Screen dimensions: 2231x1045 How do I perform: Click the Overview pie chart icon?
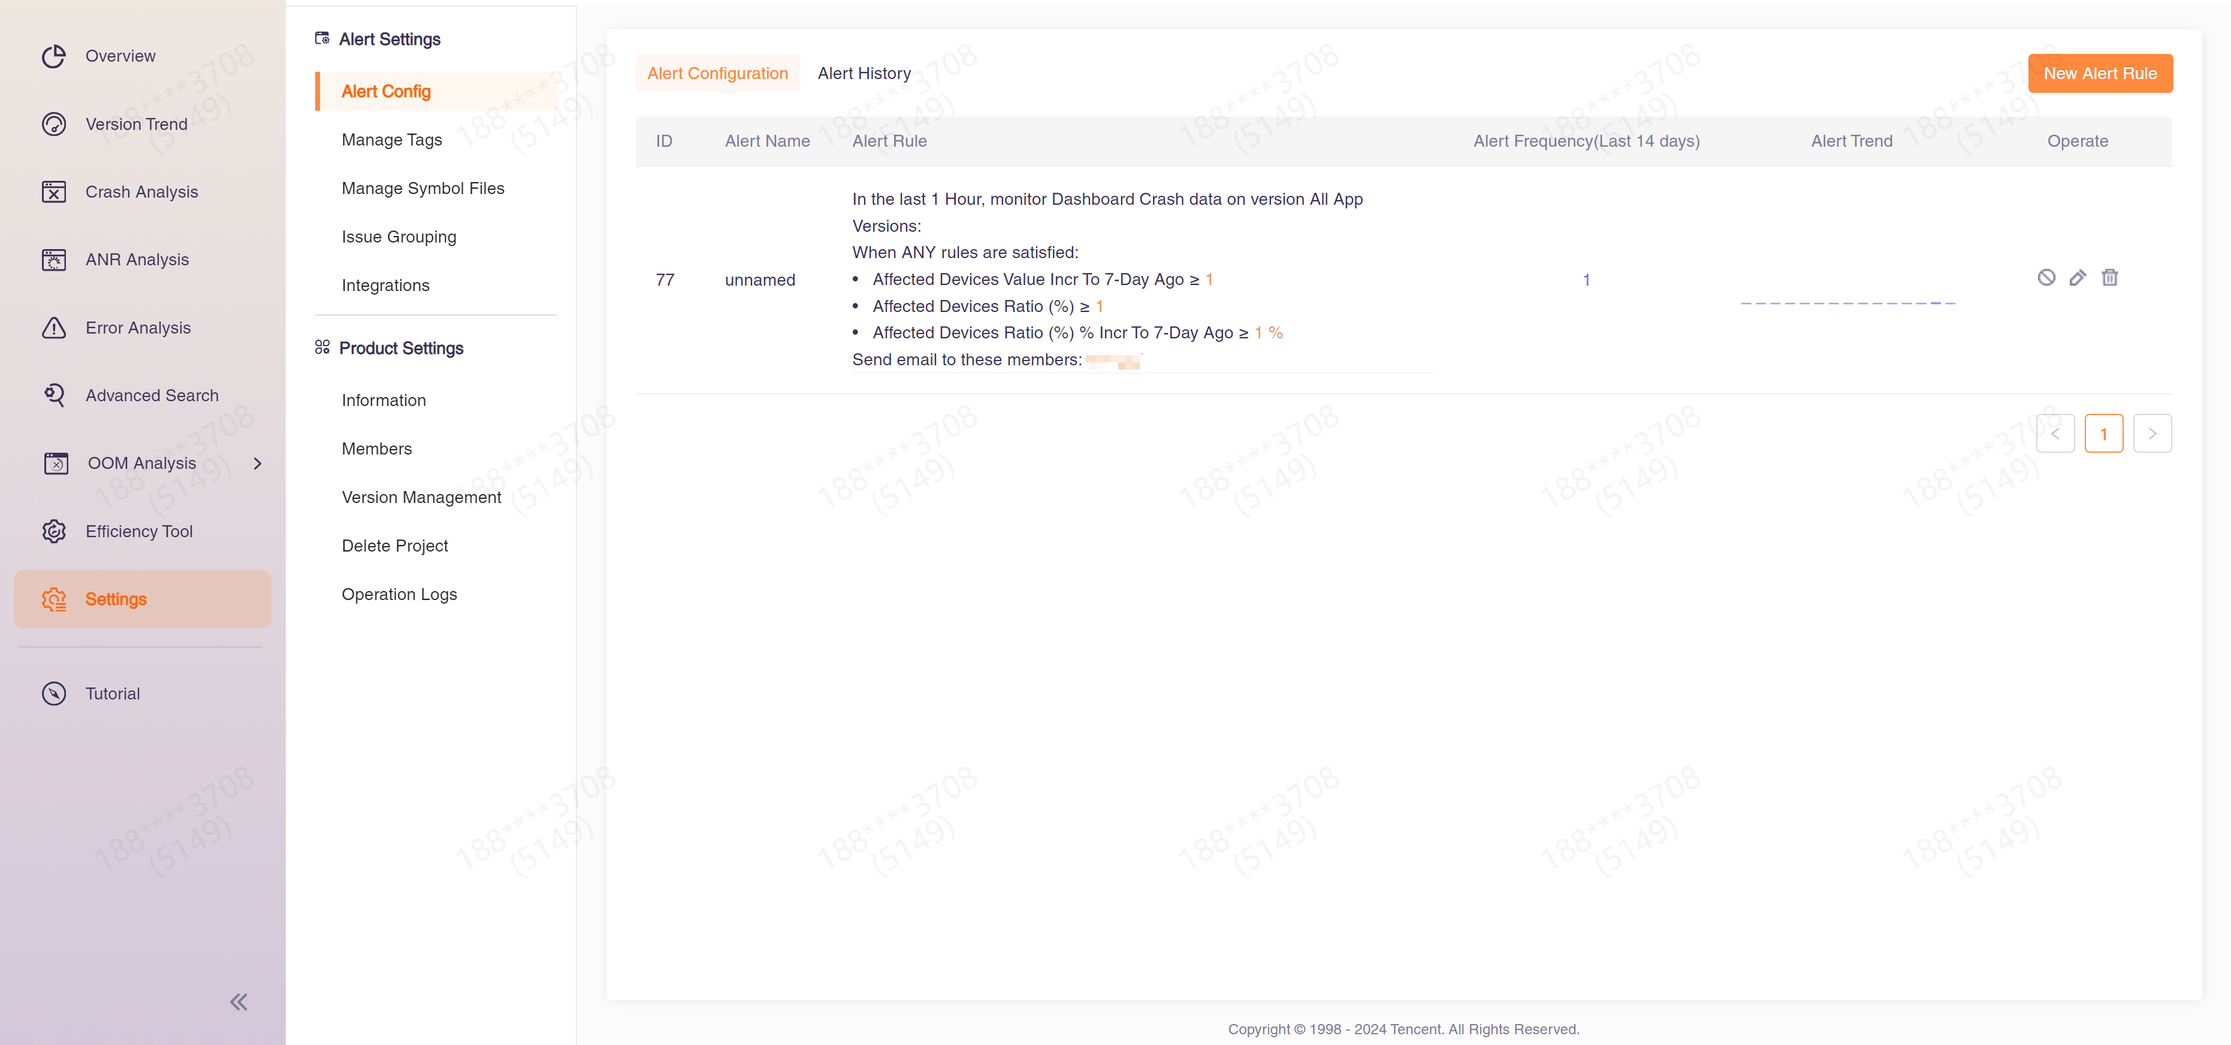[x=54, y=56]
